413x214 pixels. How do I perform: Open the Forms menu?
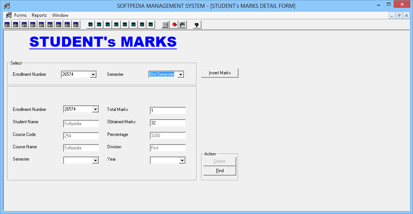[x=20, y=15]
